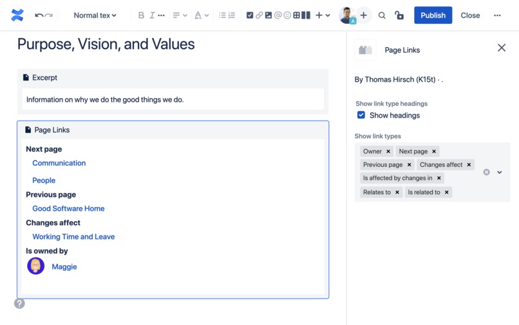The image size is (519, 325).
Task: Toggle italic formatting
Action: pos(152,15)
